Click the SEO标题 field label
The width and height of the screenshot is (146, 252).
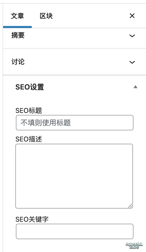29,111
